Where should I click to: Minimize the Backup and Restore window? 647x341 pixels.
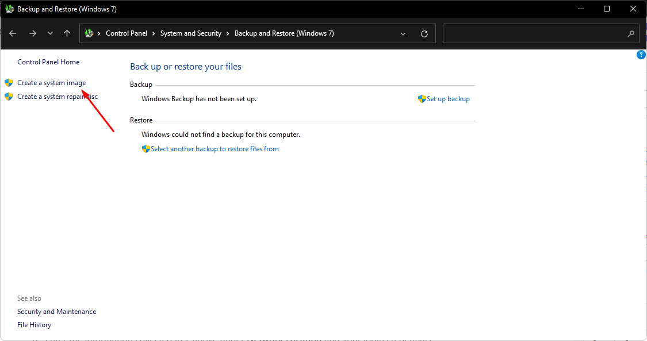(x=580, y=9)
